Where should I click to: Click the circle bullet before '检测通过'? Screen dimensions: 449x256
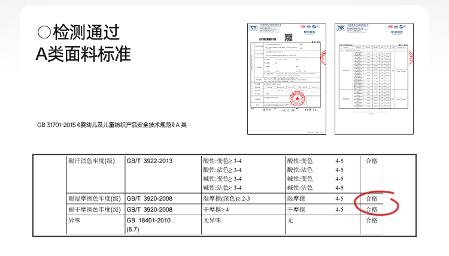pos(44,32)
